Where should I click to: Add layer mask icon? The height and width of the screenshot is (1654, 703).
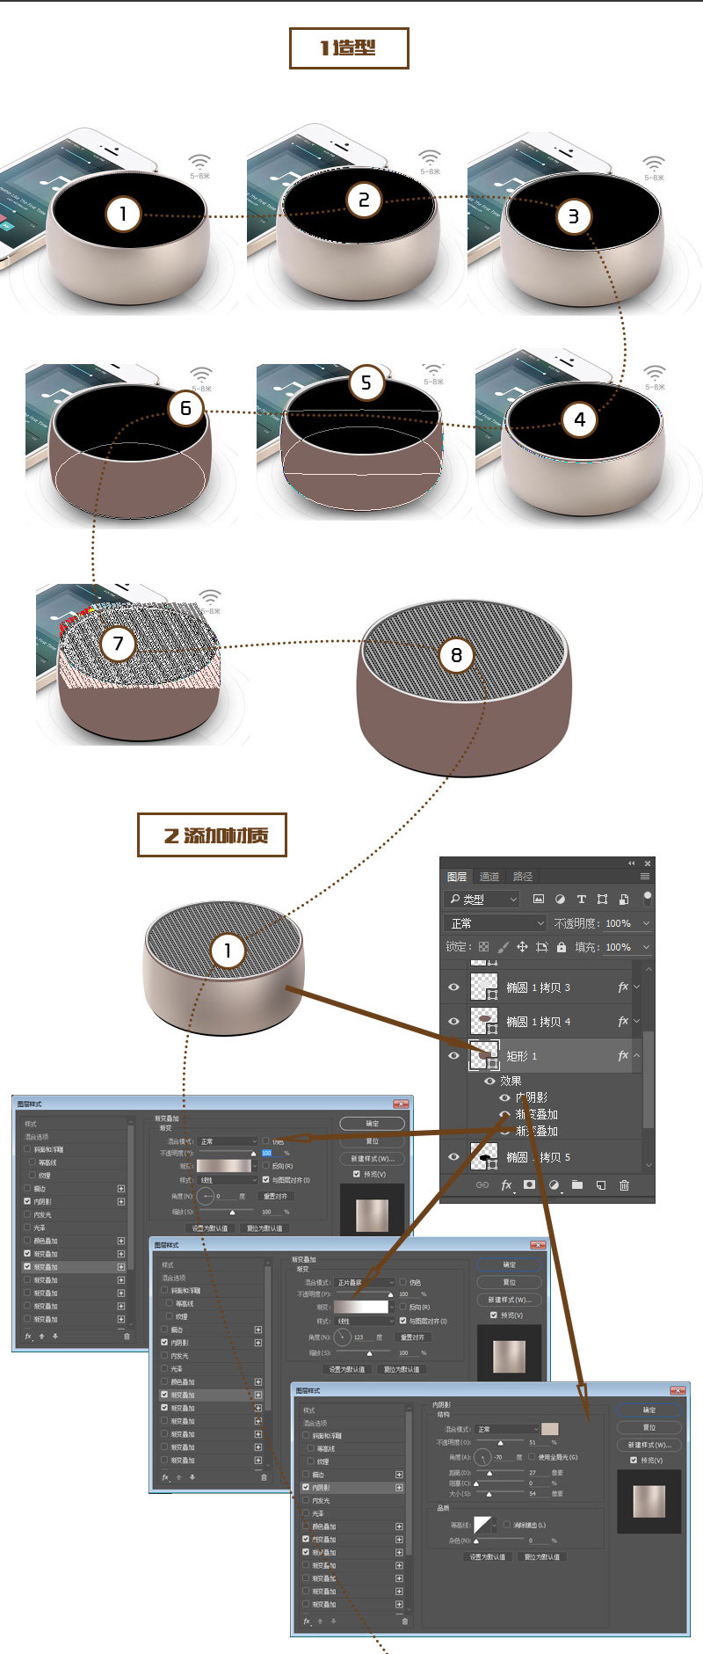click(529, 1184)
